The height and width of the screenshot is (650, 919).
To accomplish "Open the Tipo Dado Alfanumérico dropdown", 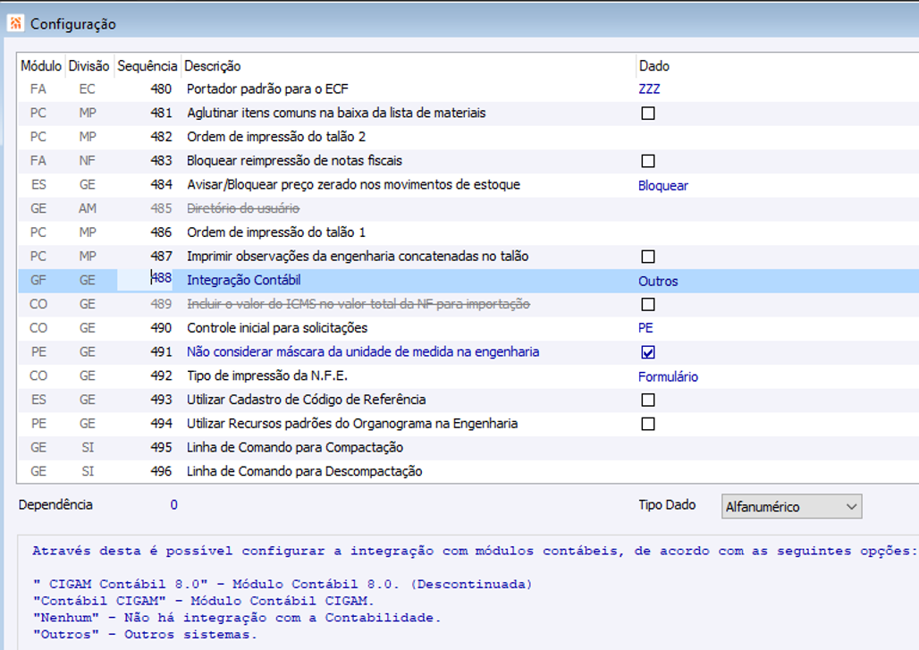I will coord(791,507).
